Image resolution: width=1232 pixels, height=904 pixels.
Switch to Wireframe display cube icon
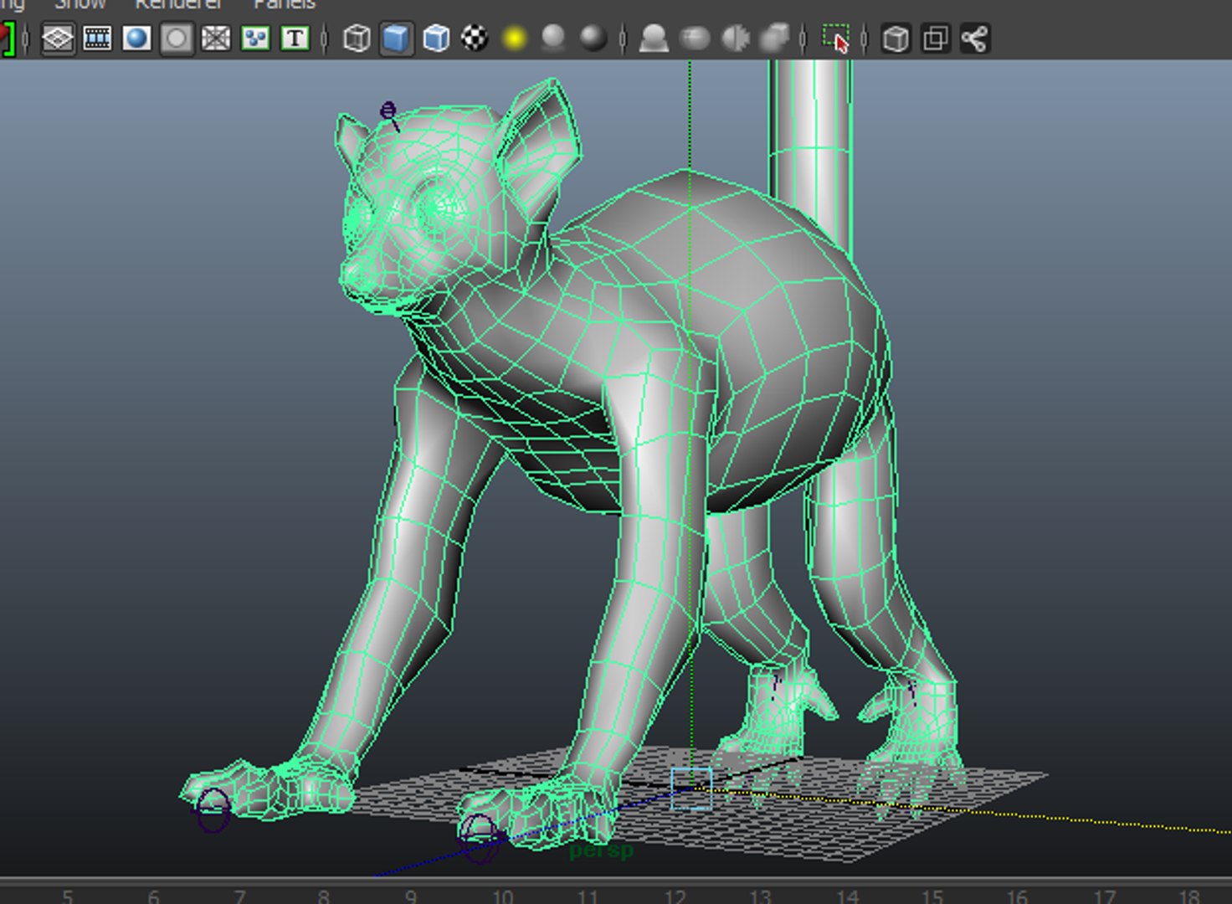(357, 39)
